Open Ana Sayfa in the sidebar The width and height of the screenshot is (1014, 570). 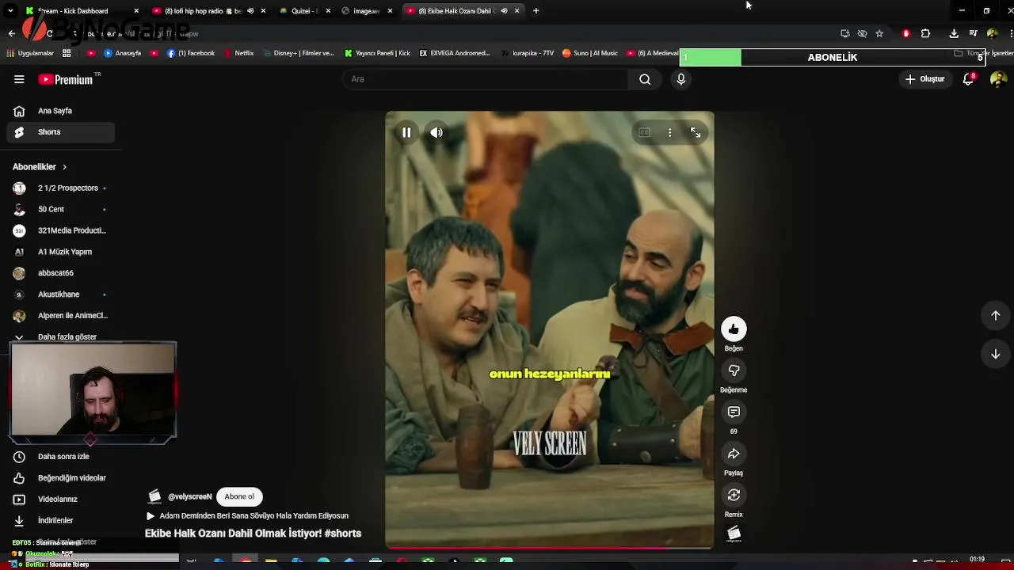pyautogui.click(x=60, y=111)
